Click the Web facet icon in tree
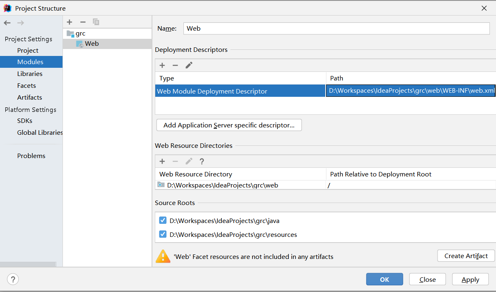Screen dimensions: 496x292 [80, 44]
